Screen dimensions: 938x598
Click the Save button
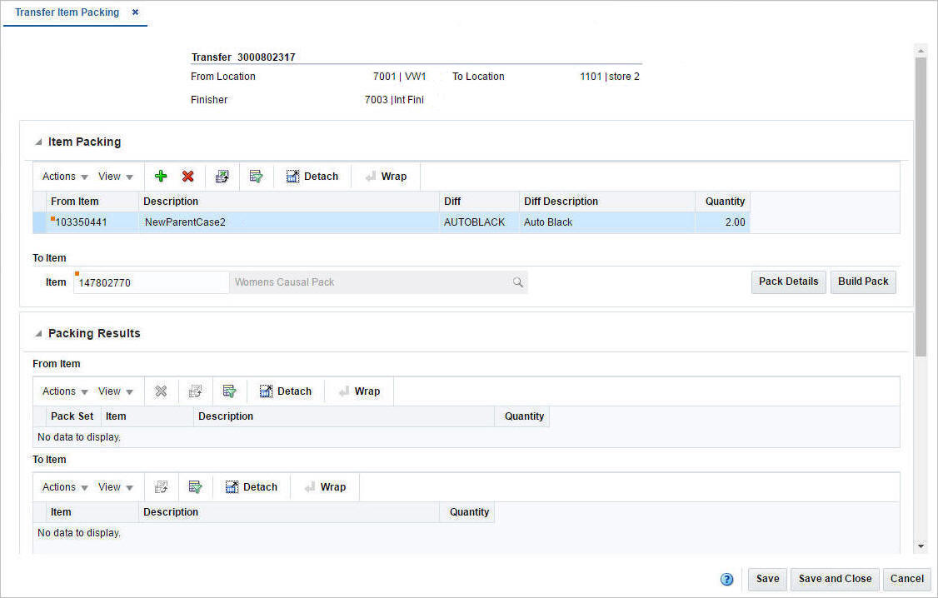[767, 579]
